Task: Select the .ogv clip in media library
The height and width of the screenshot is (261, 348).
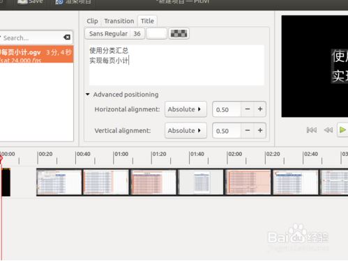Action: (36, 54)
